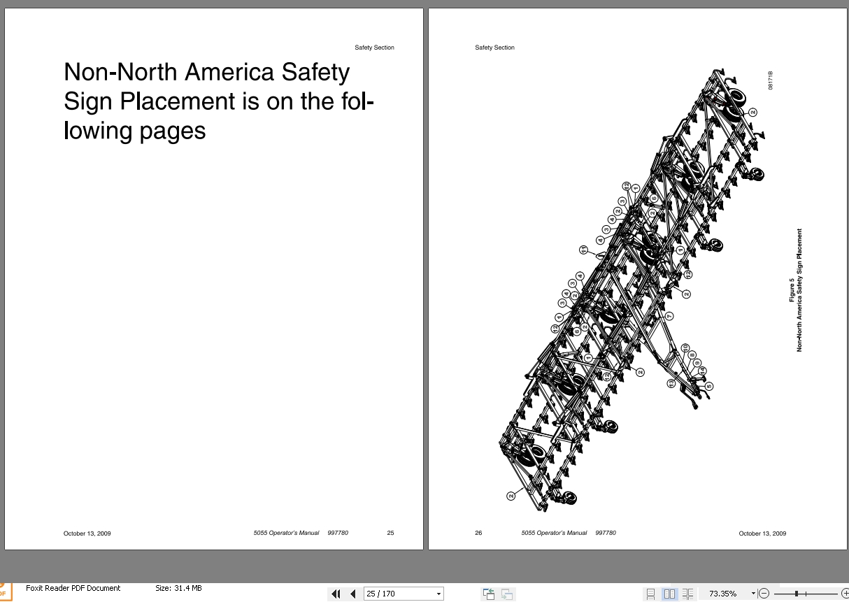The image size is (849, 602).
Task: Click 5055 Operator's Manual footer on page 25
Action: [x=286, y=533]
